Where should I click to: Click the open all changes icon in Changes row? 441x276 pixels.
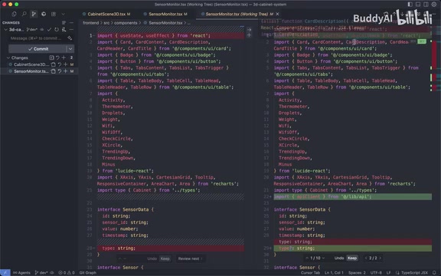[x=51, y=58]
